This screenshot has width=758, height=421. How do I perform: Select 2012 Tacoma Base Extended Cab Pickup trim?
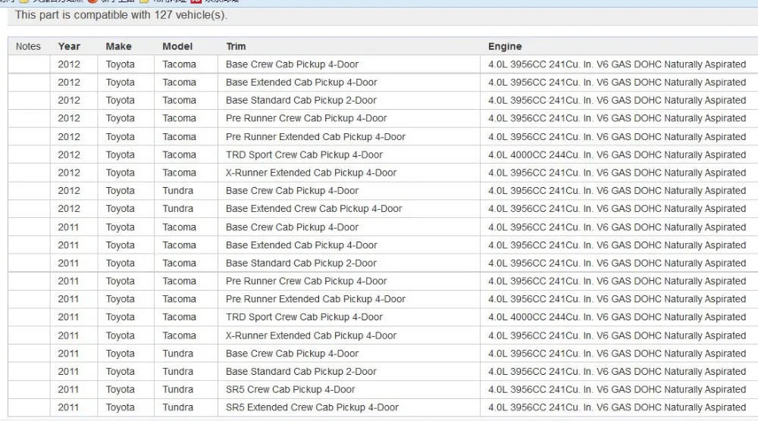301,82
